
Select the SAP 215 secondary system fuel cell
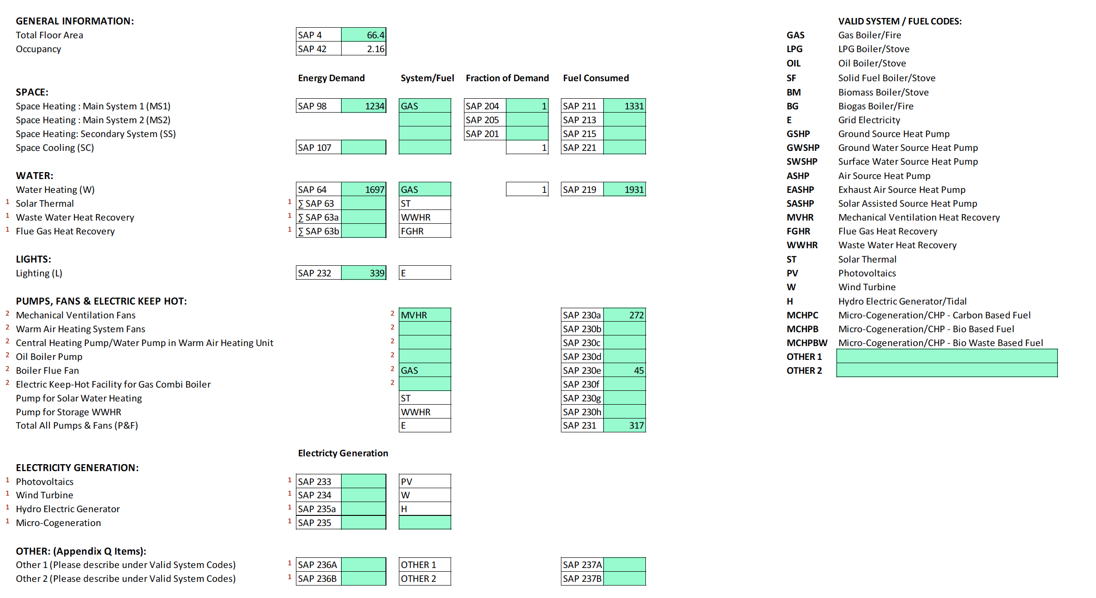click(624, 134)
